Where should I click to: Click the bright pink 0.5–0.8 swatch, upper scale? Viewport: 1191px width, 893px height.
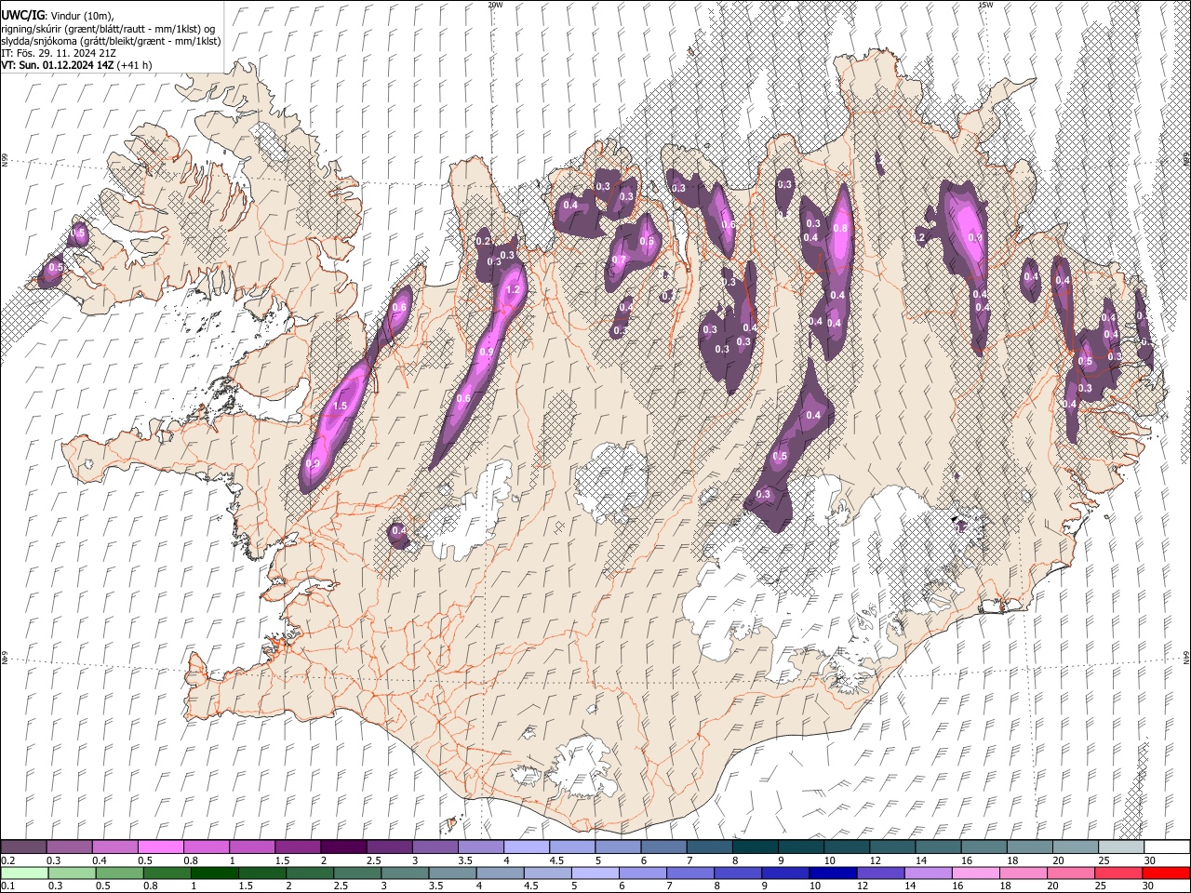(160, 847)
